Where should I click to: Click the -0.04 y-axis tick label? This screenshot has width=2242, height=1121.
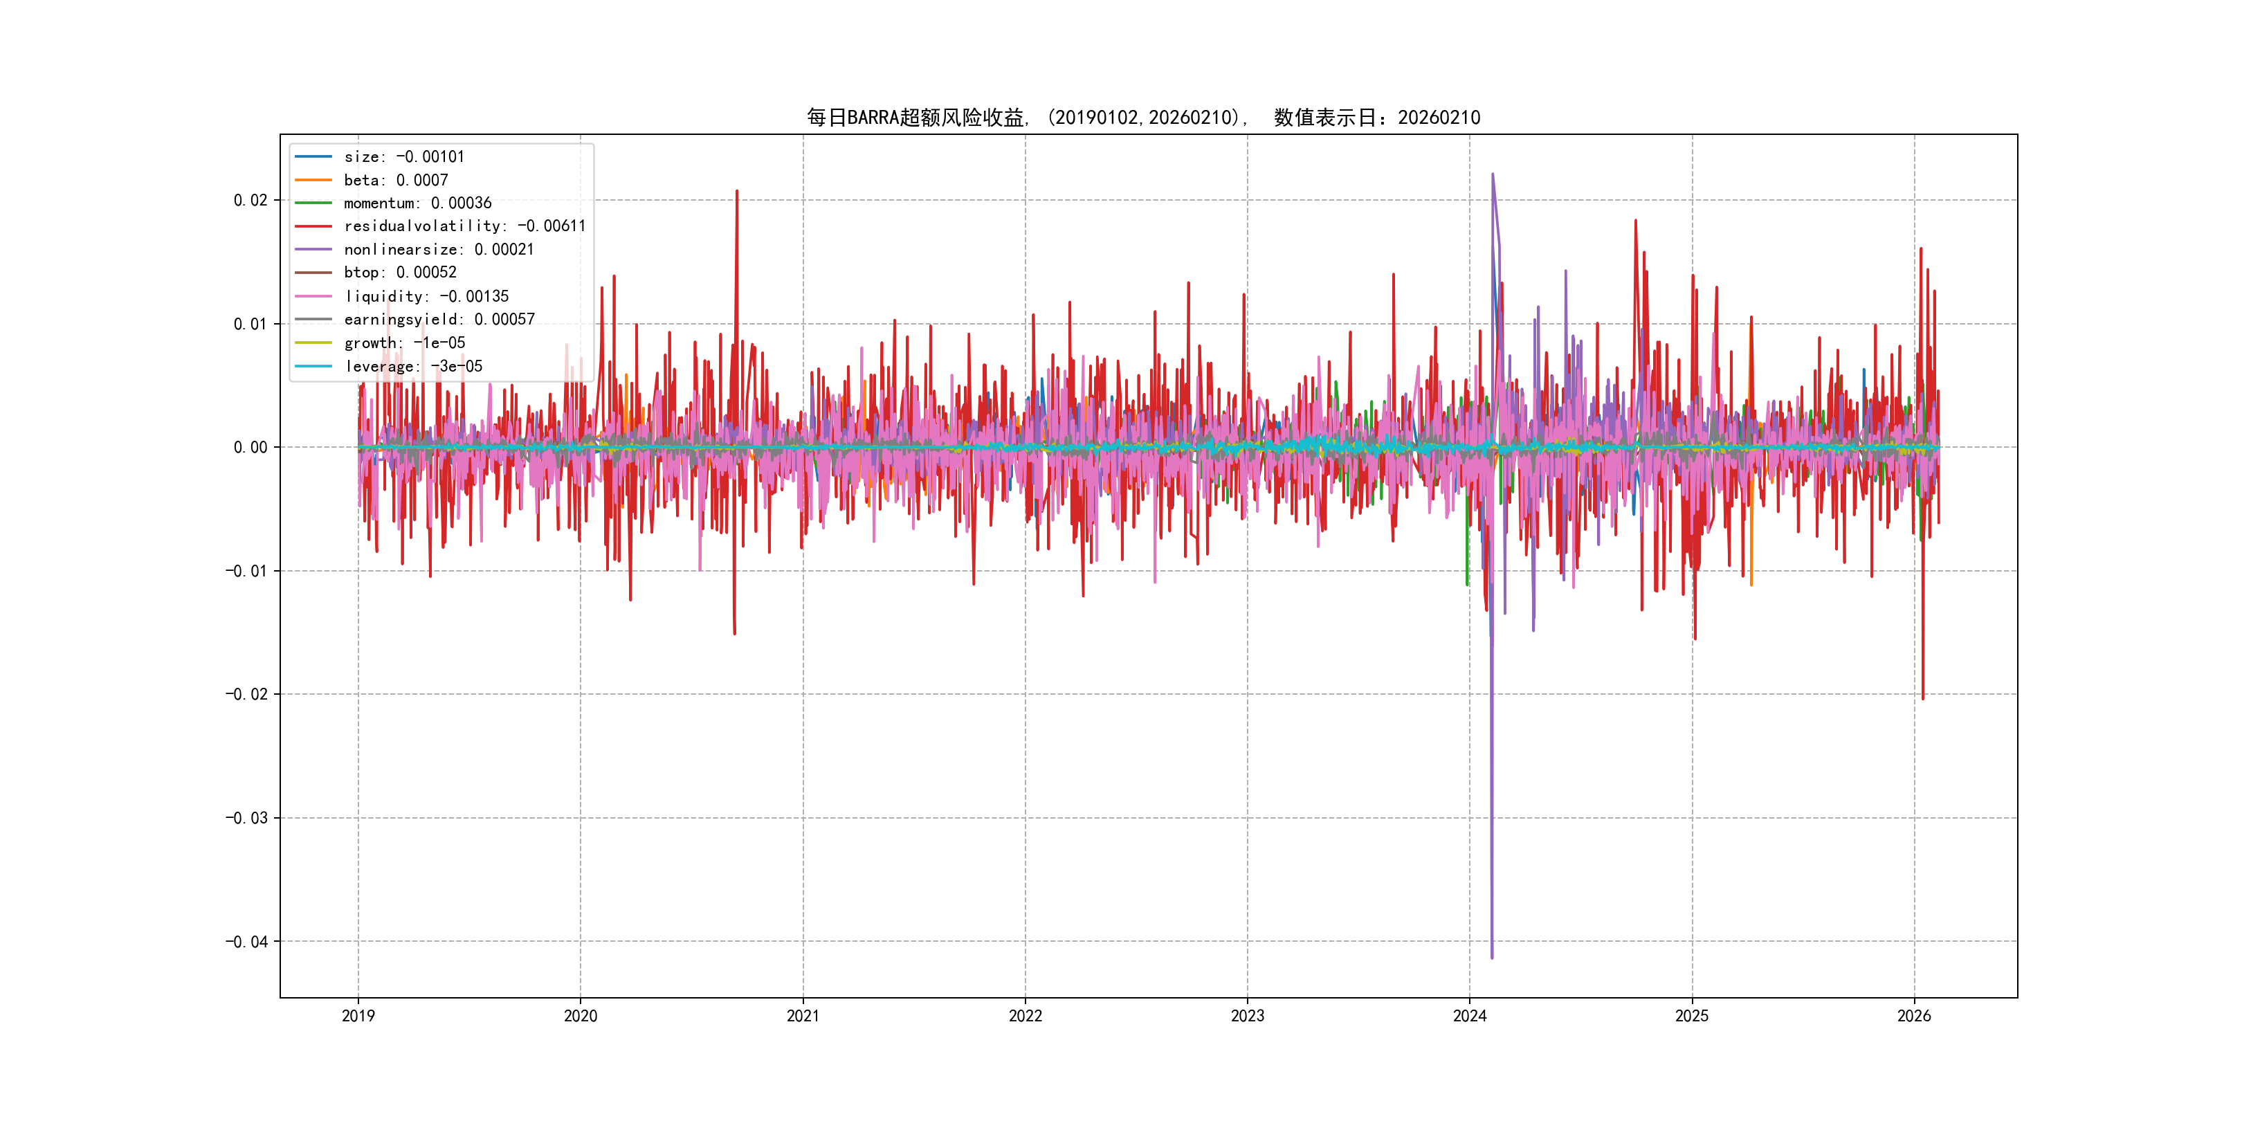246,942
